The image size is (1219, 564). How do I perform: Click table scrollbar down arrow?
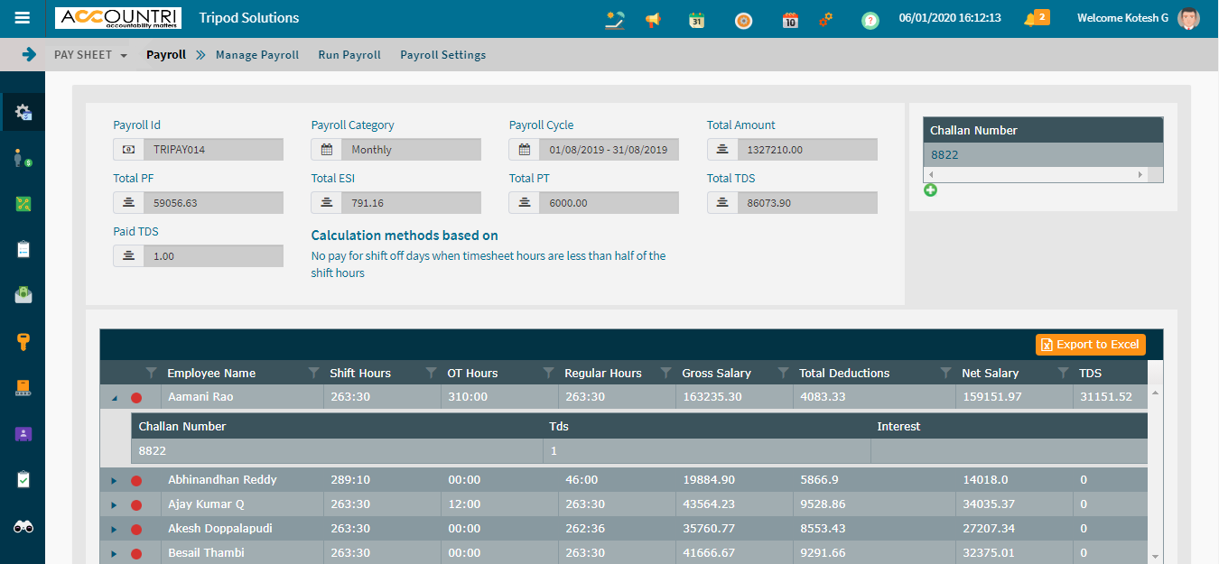pyautogui.click(x=1155, y=557)
